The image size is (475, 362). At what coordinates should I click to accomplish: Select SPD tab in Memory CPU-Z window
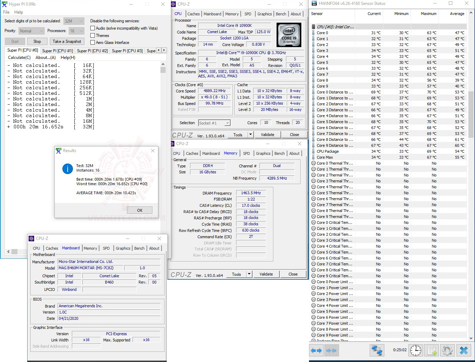[247, 153]
